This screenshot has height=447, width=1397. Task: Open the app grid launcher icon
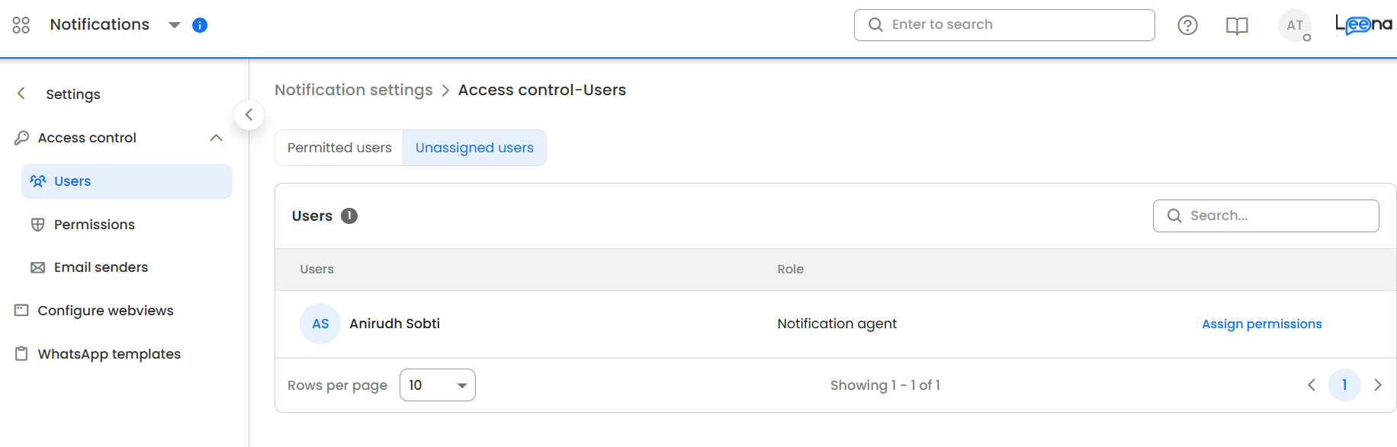pos(21,25)
